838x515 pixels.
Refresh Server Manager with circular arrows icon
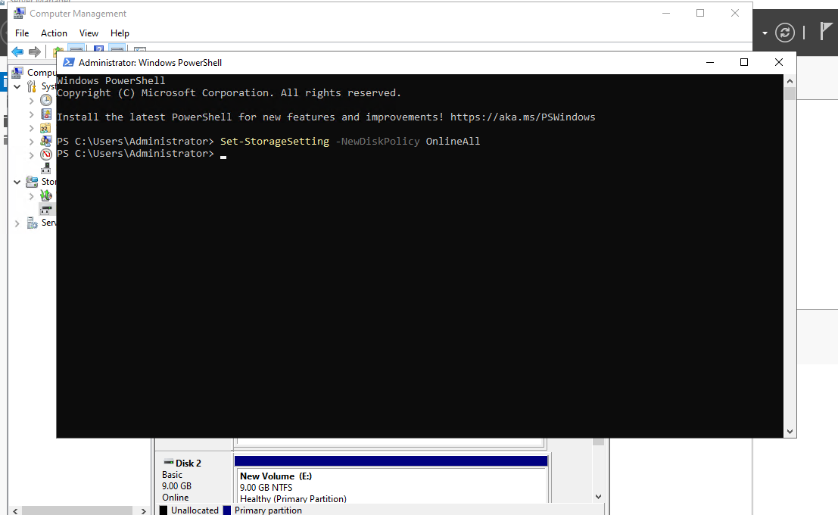pyautogui.click(x=784, y=33)
